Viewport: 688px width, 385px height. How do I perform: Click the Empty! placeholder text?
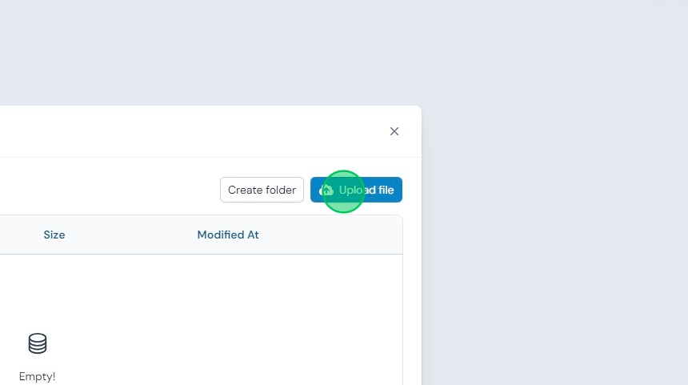coord(38,376)
